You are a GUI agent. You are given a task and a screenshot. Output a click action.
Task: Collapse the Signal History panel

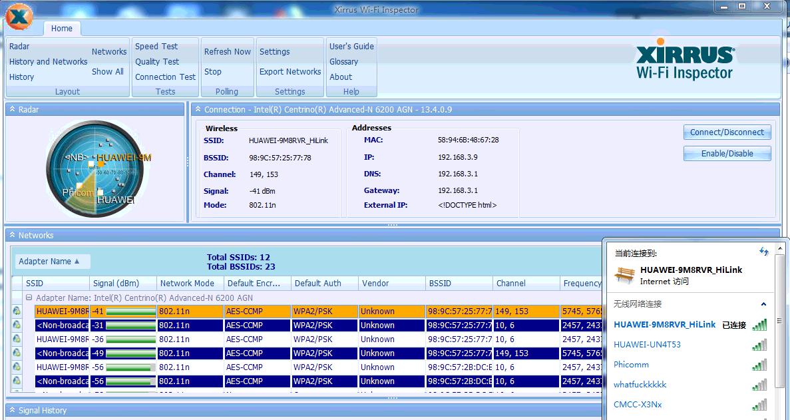coord(12,411)
